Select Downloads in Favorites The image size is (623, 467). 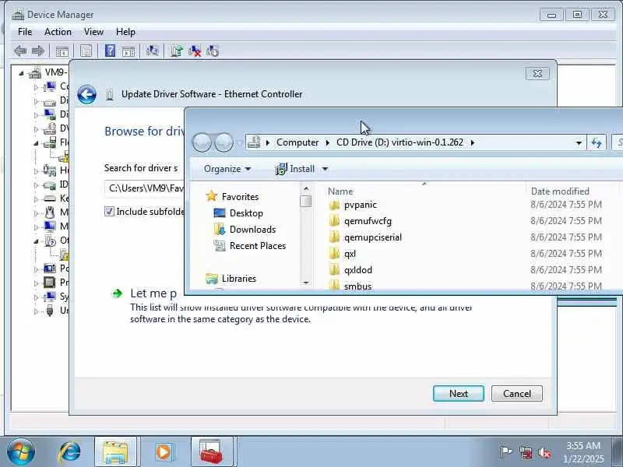(x=252, y=230)
